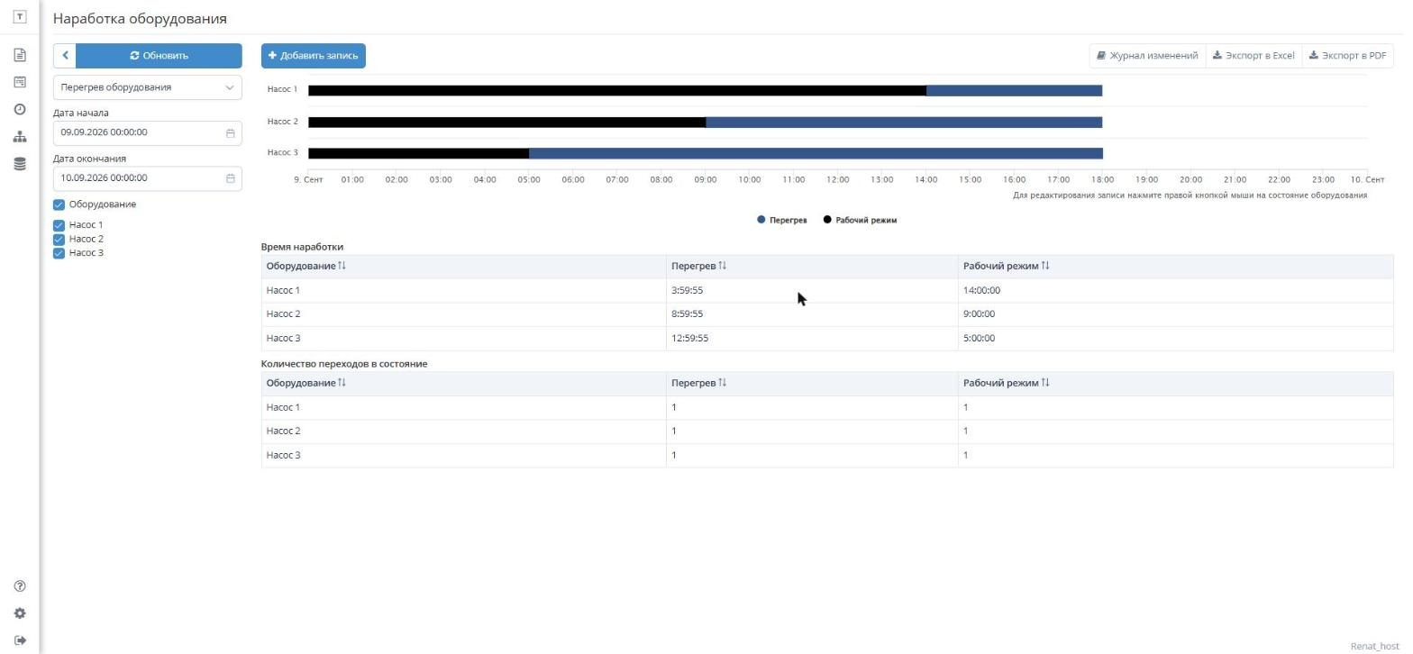
Task: Click the 9:00:00 working time cell
Action: click(x=1175, y=314)
